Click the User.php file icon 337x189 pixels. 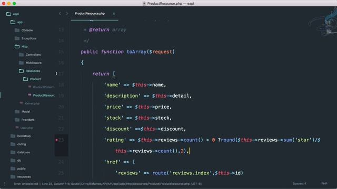(x=17, y=128)
